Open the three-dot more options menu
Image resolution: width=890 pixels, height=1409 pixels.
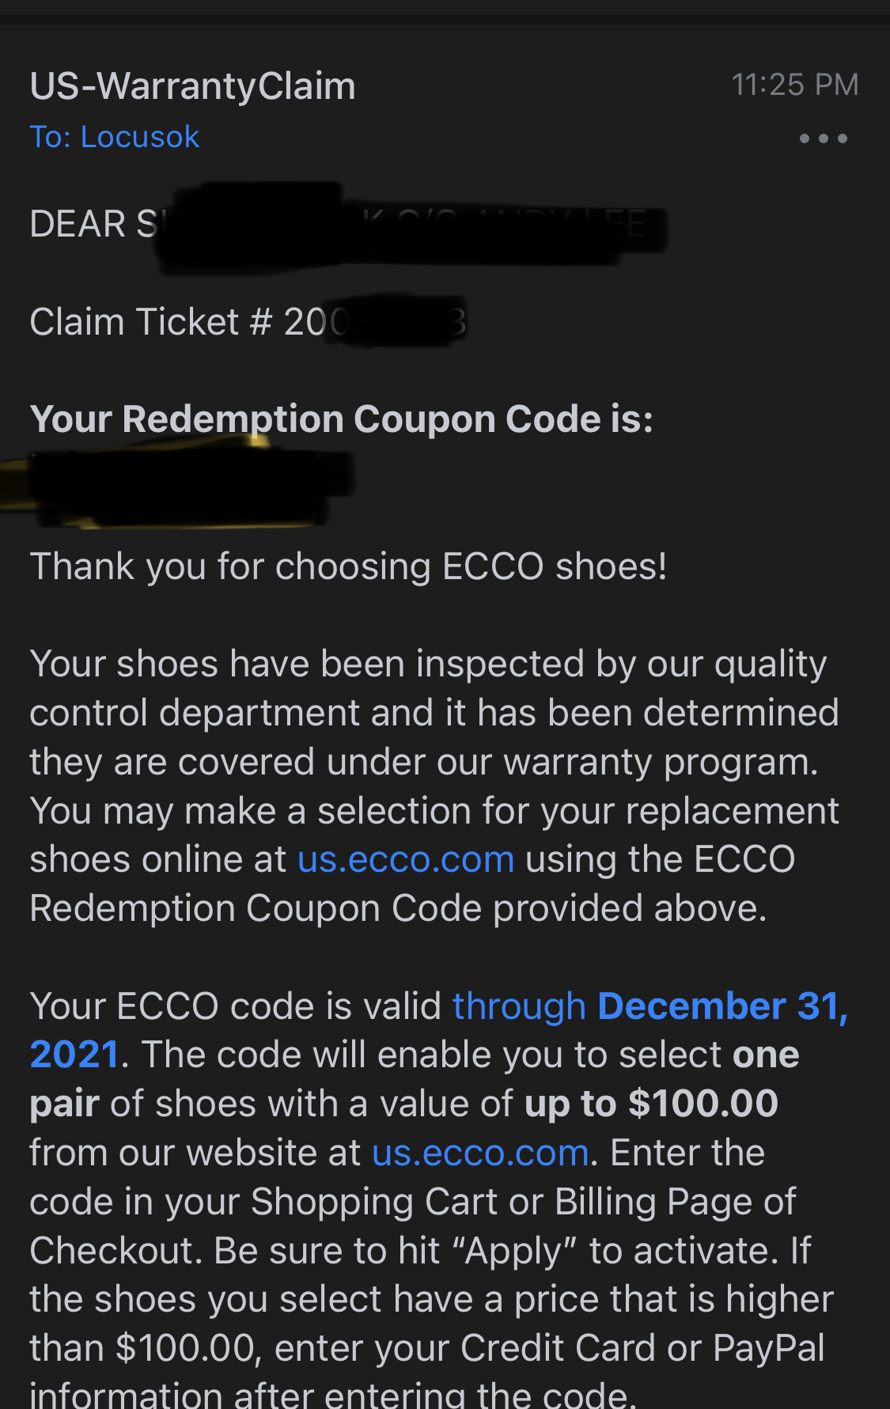[x=823, y=138]
